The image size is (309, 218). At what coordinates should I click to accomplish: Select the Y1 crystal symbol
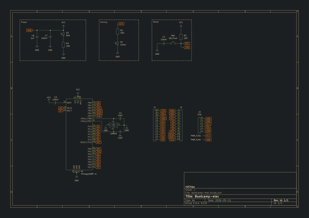pyautogui.click(x=113, y=125)
